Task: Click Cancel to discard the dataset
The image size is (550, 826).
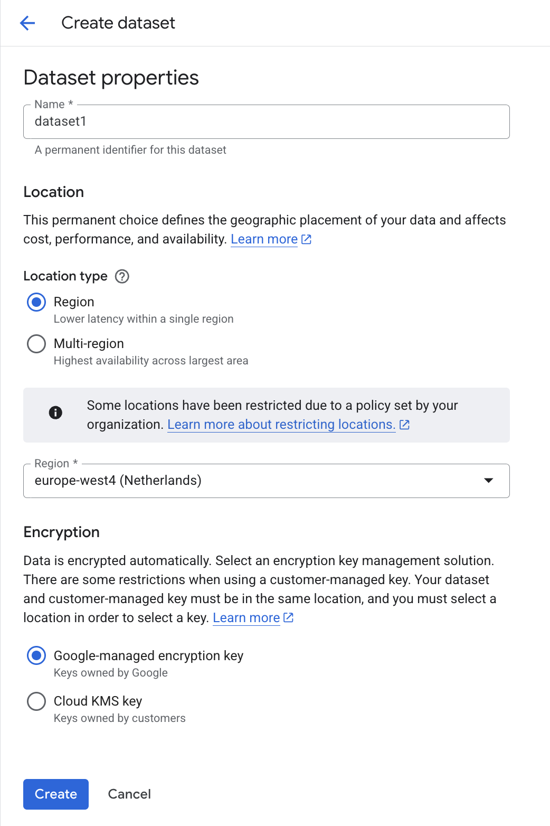Action: [129, 794]
